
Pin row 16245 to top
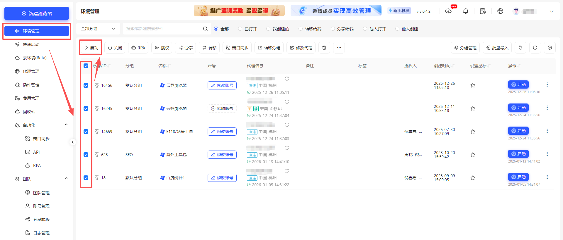point(97,108)
